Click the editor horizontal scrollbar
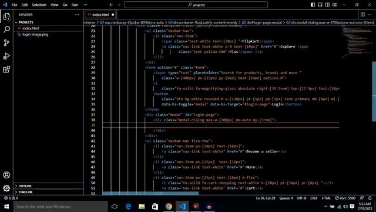Image resolution: width=376 pixels, height=212 pixels. (150, 193)
